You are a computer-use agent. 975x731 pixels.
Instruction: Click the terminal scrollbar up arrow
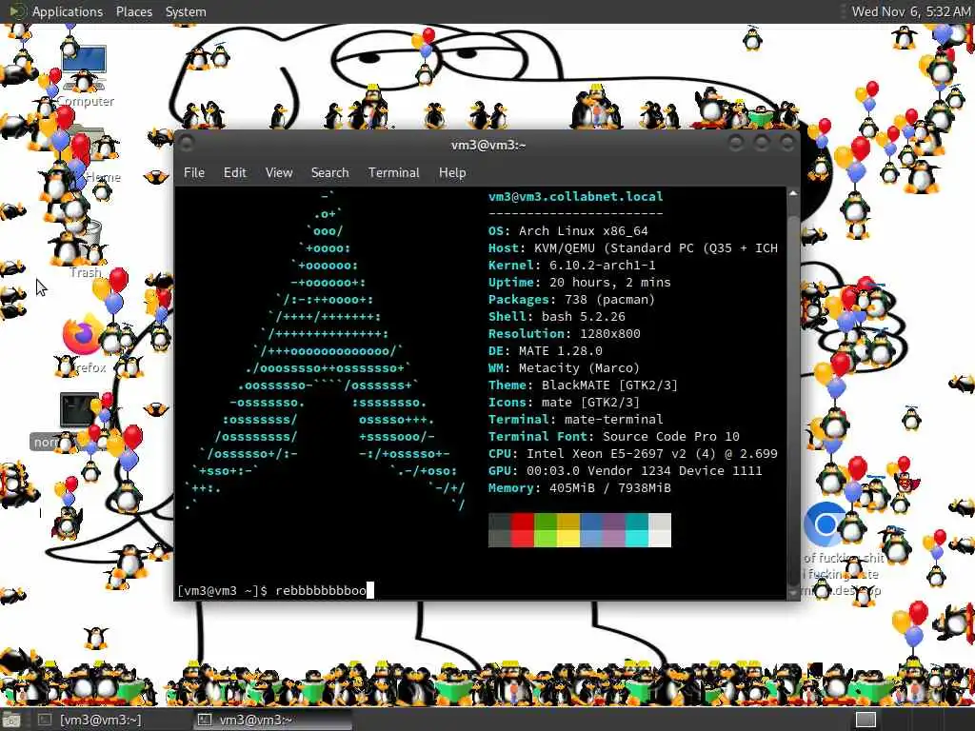(793, 194)
